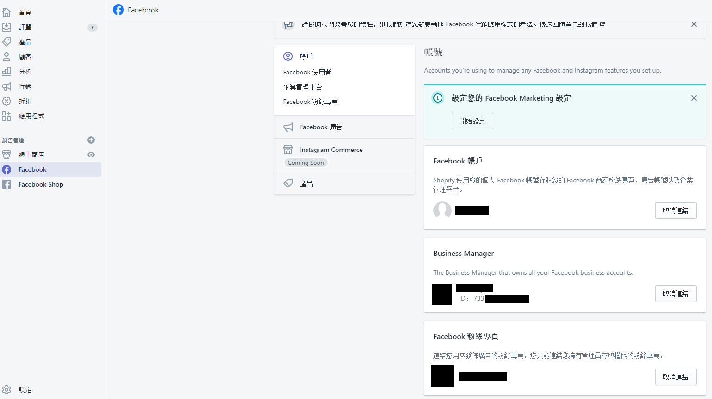
Task: Close the Facebook Marketing setup banner
Action: coord(694,98)
